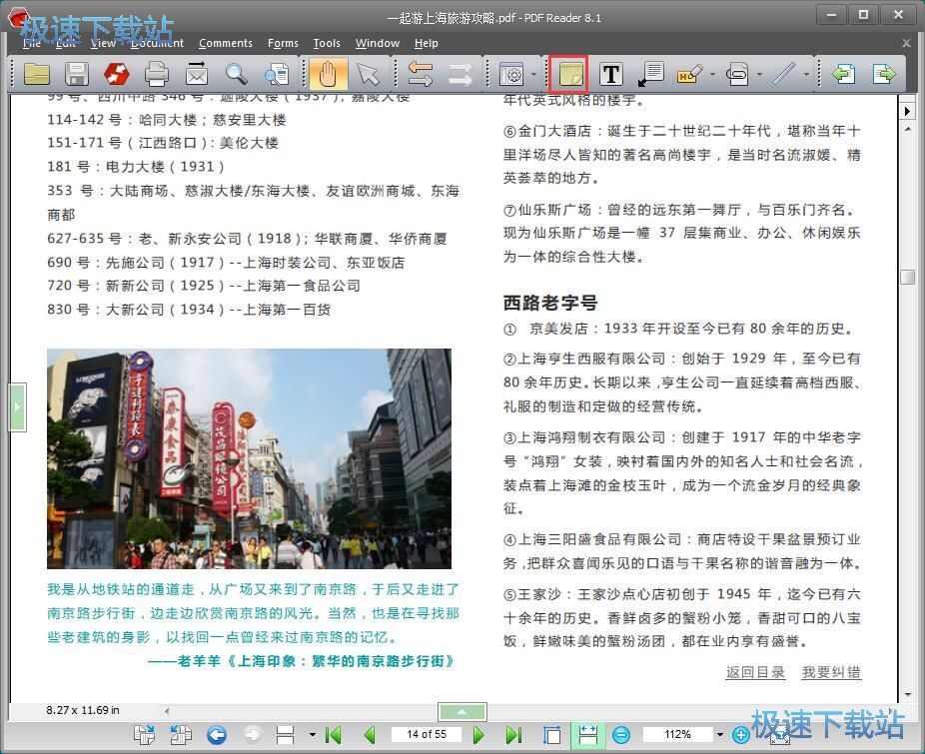925x754 pixels.
Task: Toggle Fit Page view button
Action: [x=551, y=735]
